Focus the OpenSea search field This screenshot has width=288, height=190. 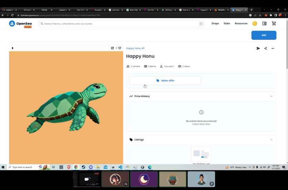click(121, 24)
